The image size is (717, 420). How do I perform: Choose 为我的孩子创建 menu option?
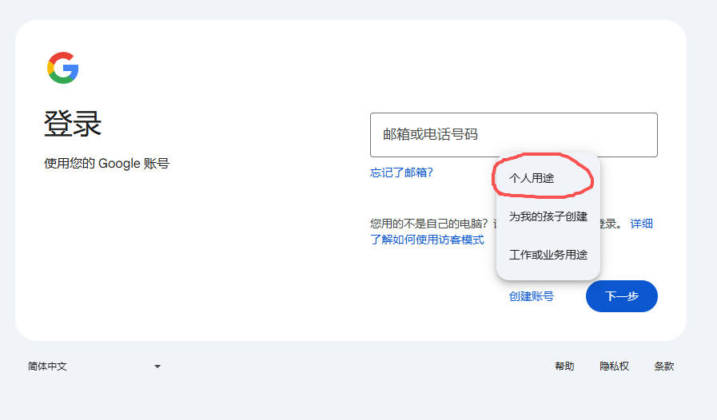point(548,216)
